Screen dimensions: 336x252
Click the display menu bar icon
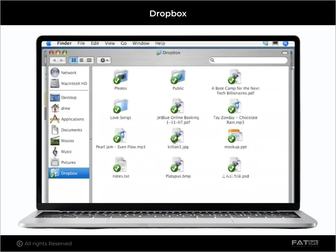pos(276,44)
